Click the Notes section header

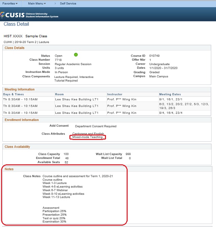pos(9,169)
